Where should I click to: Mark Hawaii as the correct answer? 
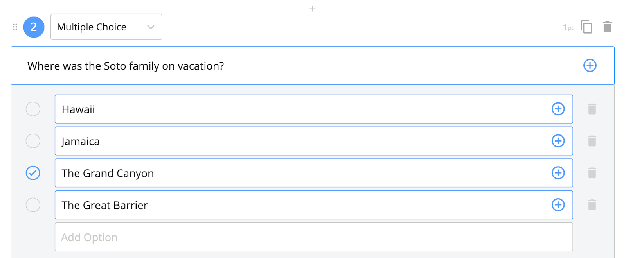33,109
